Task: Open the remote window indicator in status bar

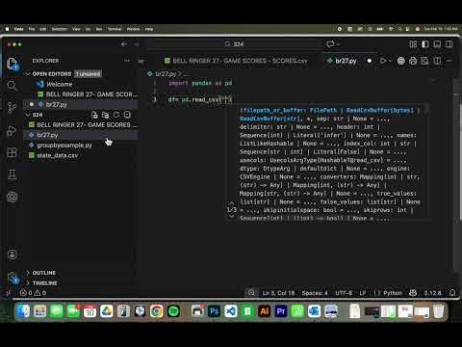Action: (8, 293)
